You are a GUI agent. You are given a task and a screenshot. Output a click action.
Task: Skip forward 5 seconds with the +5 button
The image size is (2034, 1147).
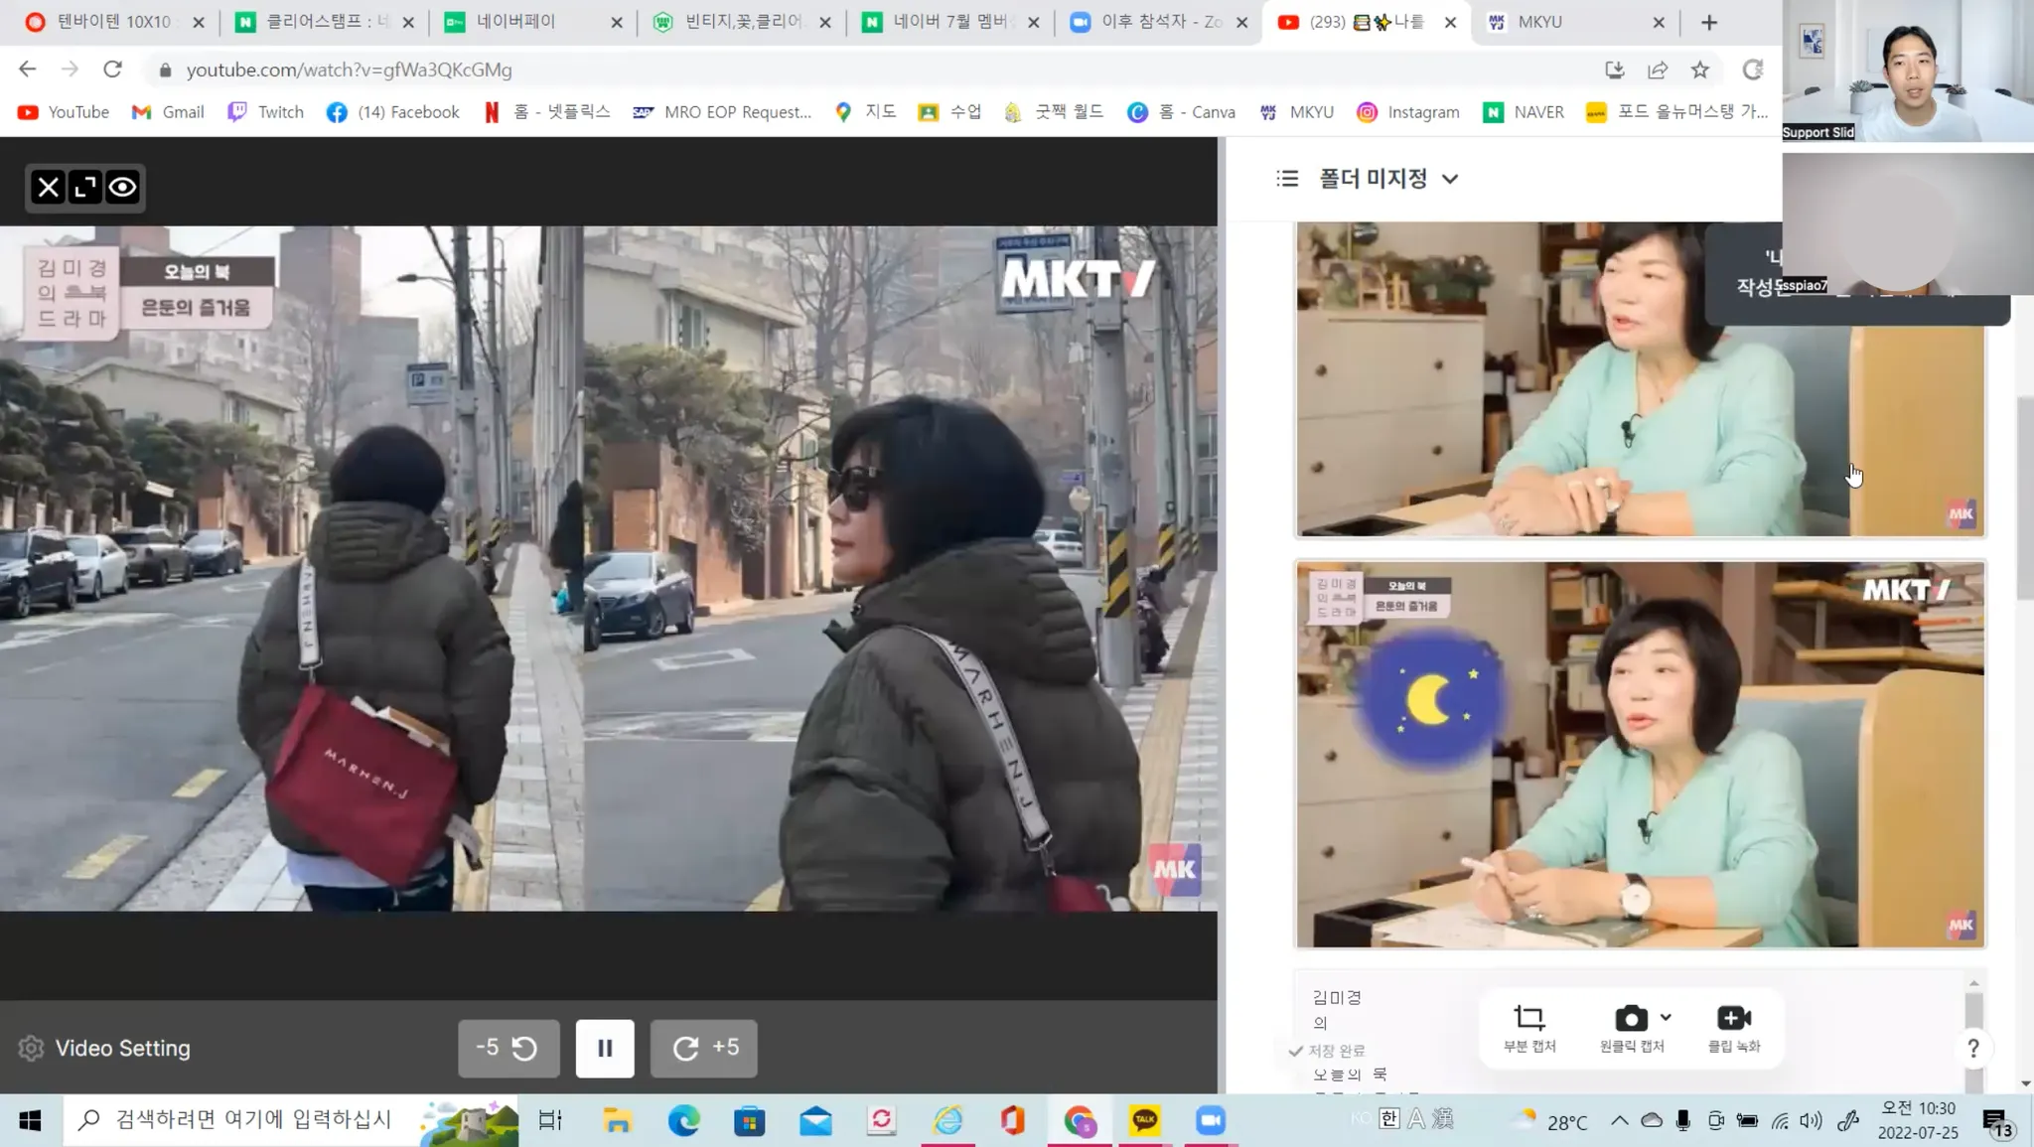pyautogui.click(x=704, y=1048)
